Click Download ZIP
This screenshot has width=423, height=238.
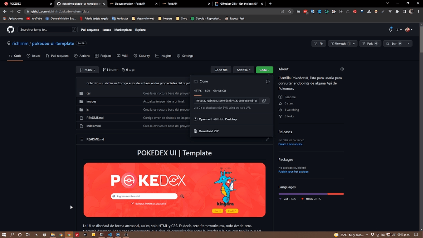pos(206,131)
